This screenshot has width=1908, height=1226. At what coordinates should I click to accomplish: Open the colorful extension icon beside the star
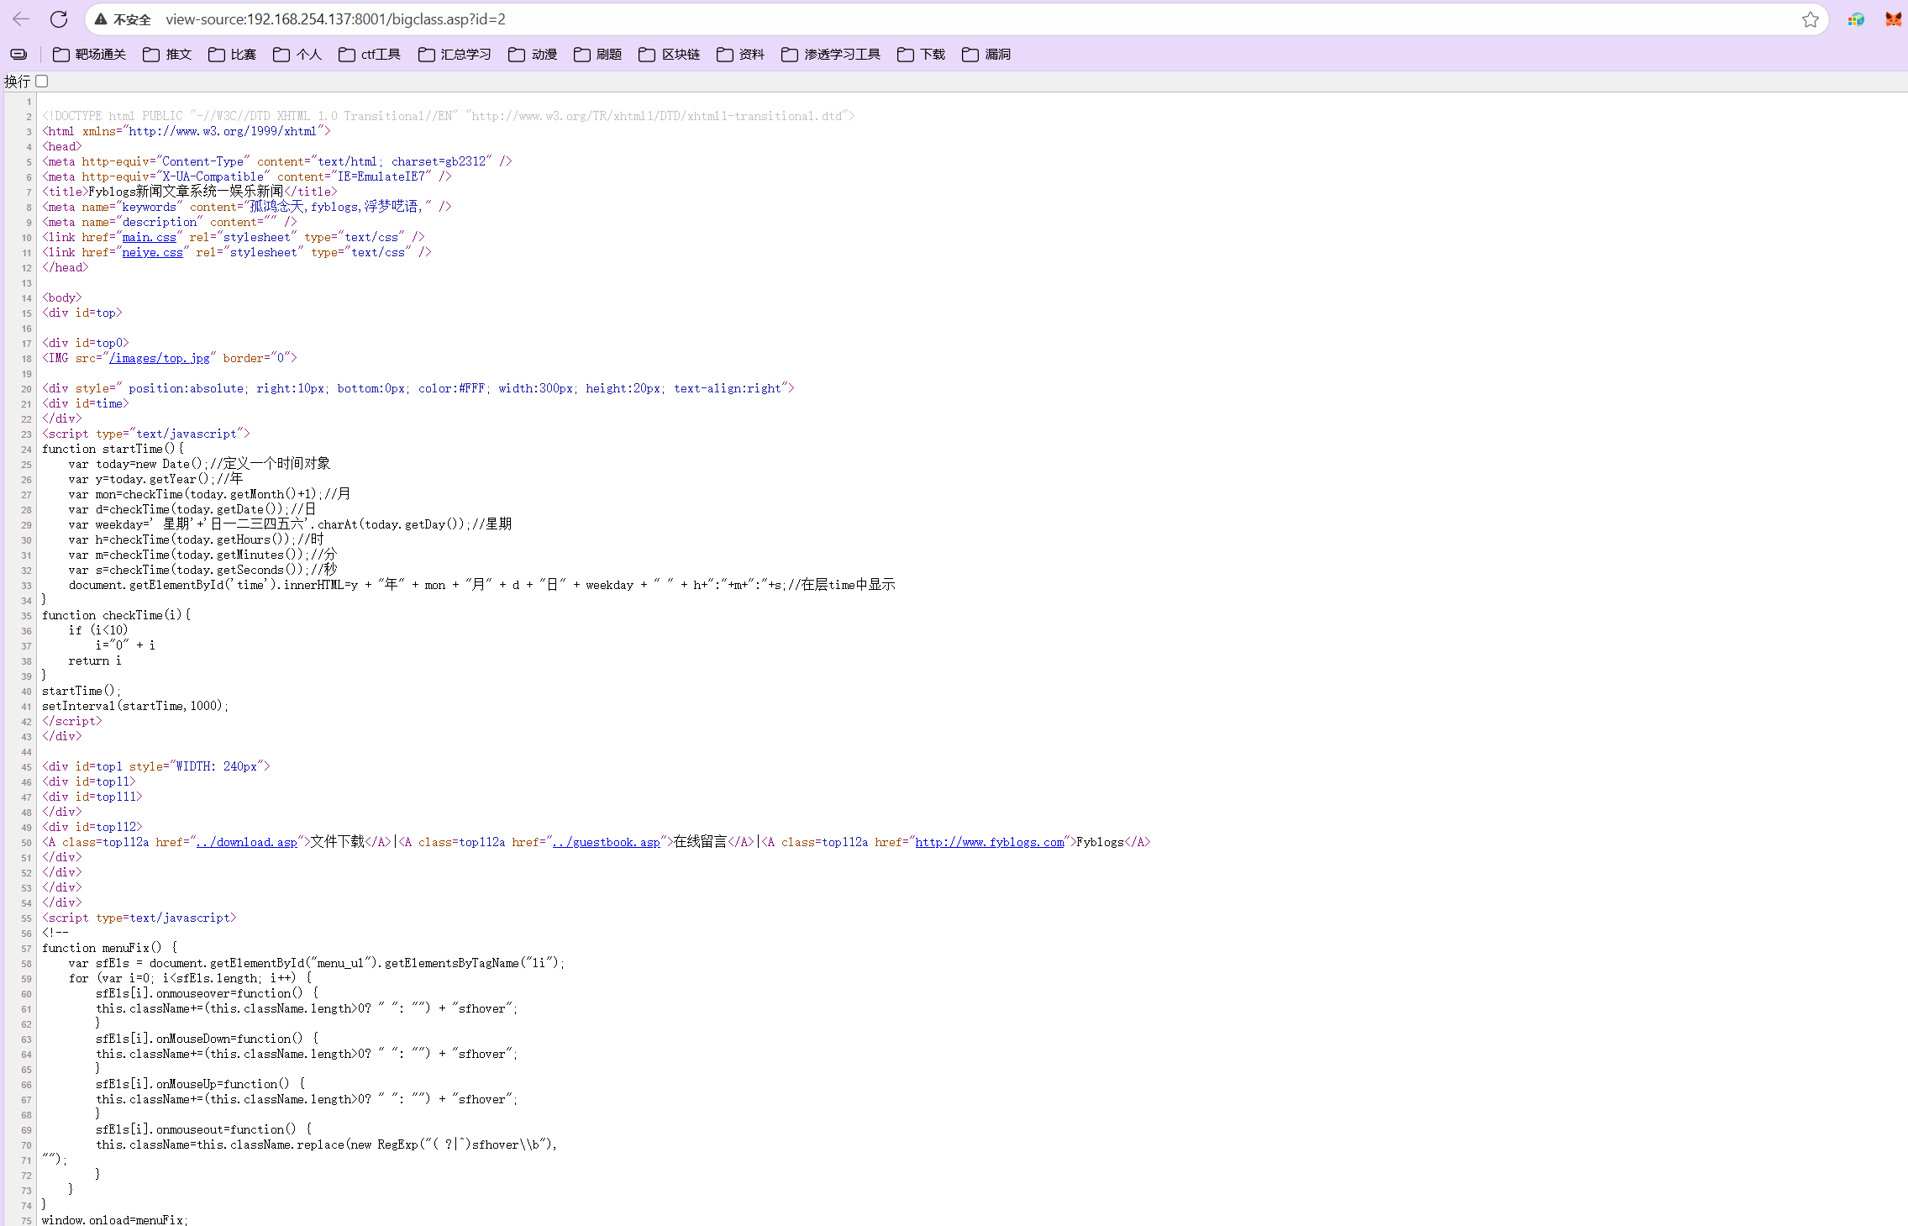click(x=1856, y=19)
